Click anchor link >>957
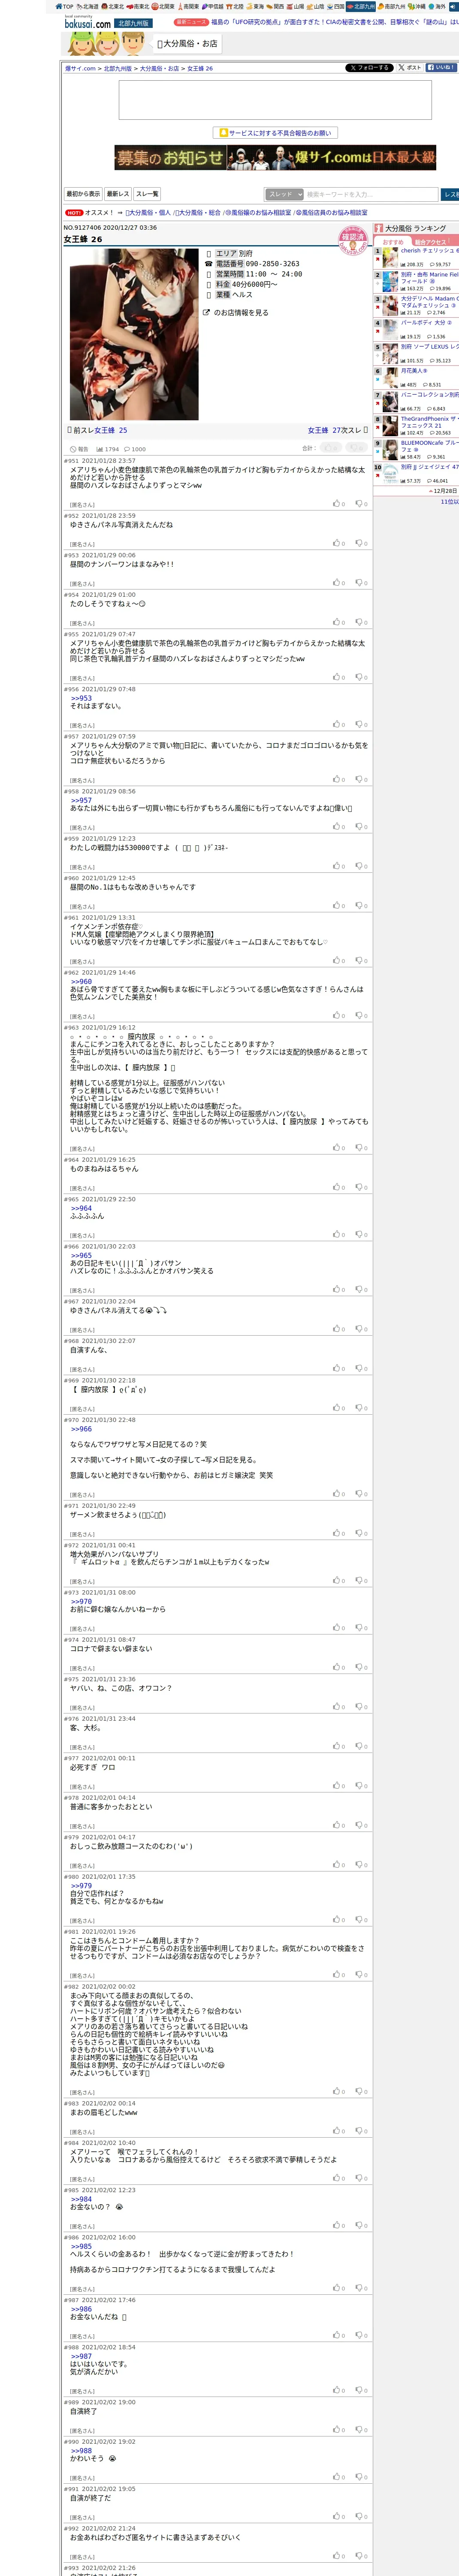The height and width of the screenshot is (2576, 459). pos(81,800)
